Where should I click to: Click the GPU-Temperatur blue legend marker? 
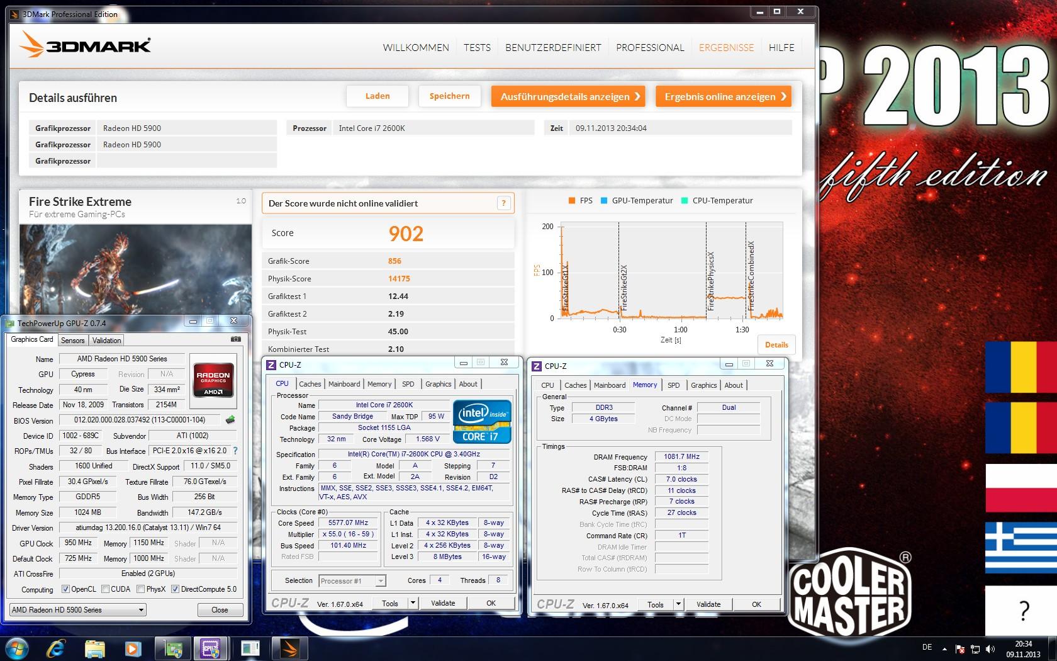pos(604,201)
